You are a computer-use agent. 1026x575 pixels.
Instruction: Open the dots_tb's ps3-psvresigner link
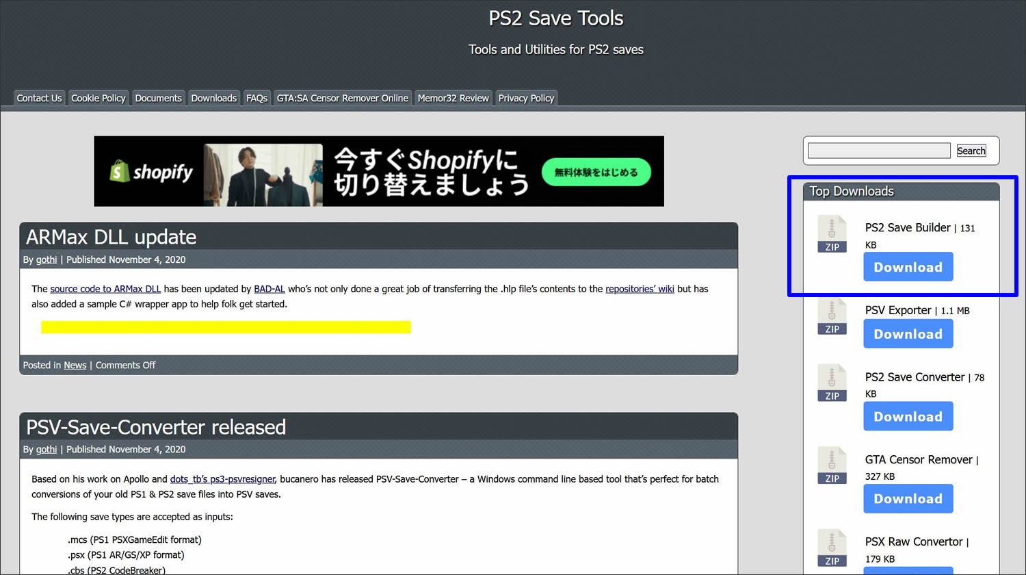(x=222, y=479)
